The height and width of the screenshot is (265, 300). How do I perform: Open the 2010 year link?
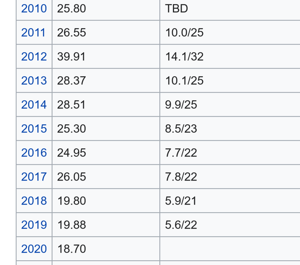point(34,9)
